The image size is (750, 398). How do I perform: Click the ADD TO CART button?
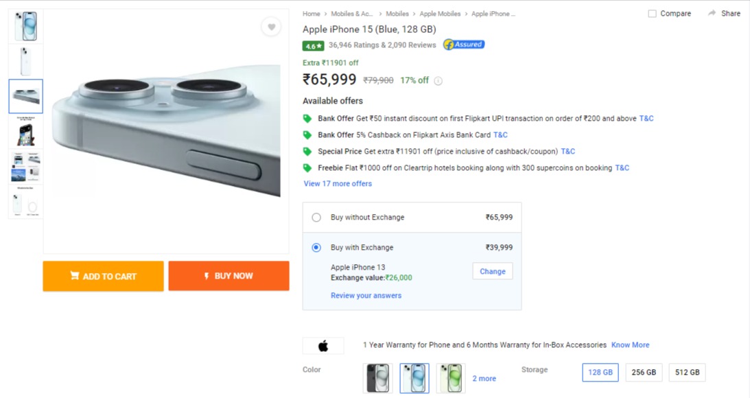click(104, 276)
